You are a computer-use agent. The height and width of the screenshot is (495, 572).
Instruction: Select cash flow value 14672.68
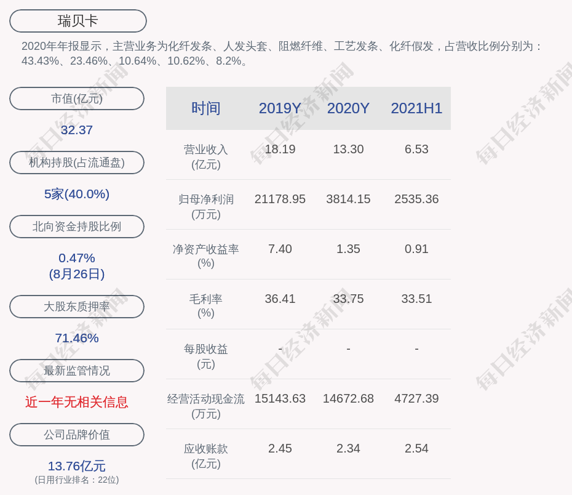[348, 398]
